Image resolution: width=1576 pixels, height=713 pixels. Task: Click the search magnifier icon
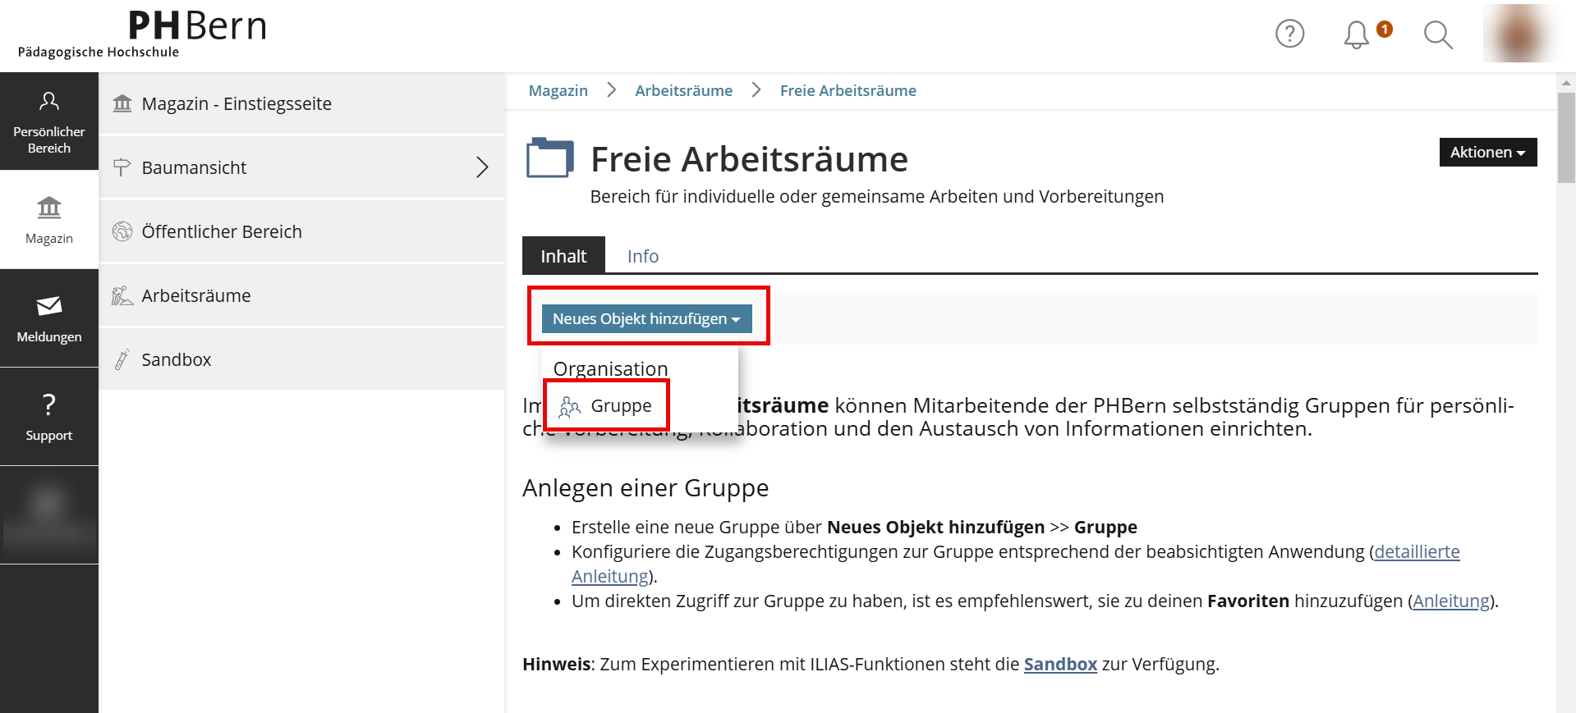(x=1438, y=34)
